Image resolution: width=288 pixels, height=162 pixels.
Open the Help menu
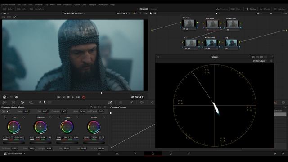112,4
